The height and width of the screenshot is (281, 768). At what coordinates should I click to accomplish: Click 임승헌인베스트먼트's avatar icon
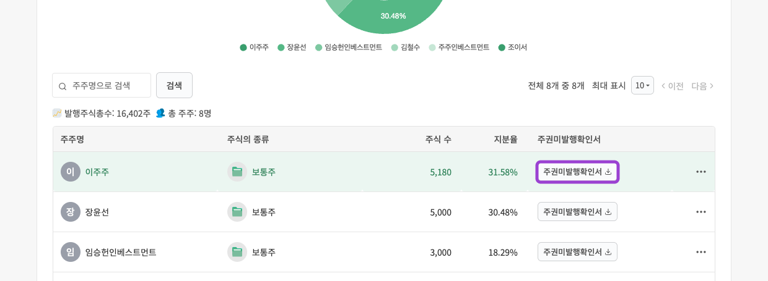point(71,252)
